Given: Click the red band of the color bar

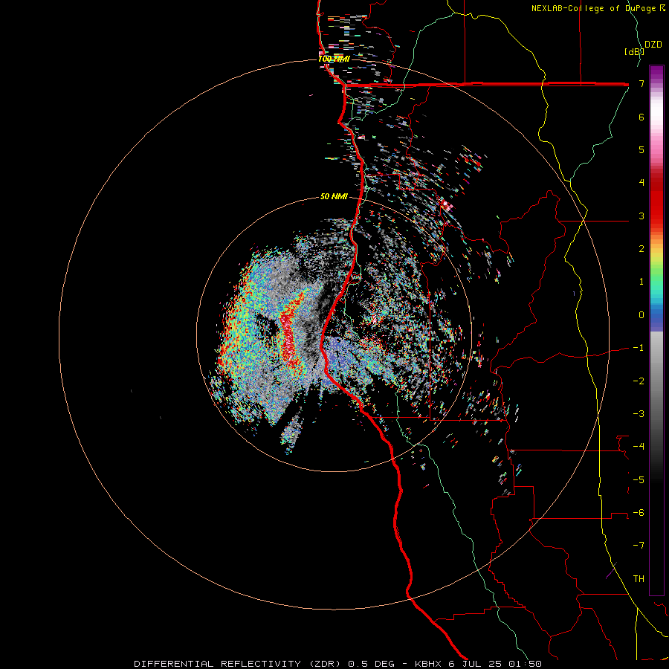Looking at the screenshot, I should click(656, 201).
